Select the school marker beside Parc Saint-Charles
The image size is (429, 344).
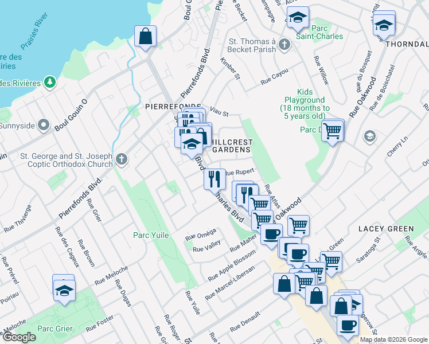click(x=298, y=18)
